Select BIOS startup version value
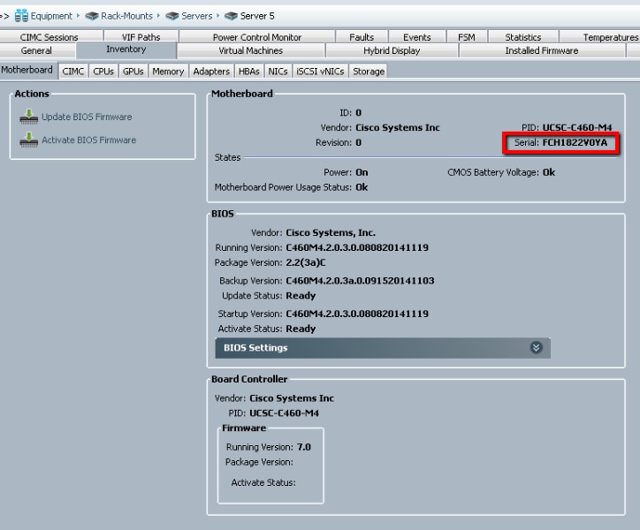Viewport: 640px width, 530px height. coord(357,314)
